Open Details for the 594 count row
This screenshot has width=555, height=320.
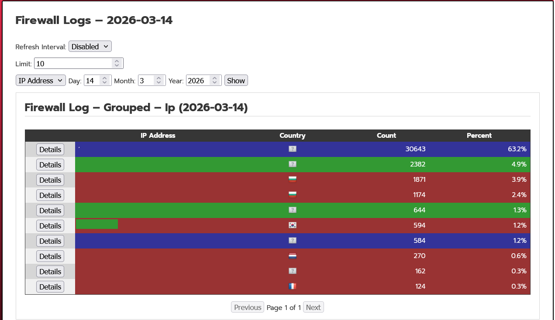(x=50, y=226)
